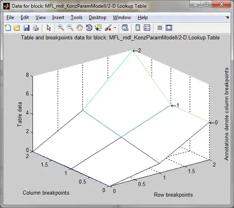Image resolution: width=234 pixels, height=208 pixels.
Task: Click Hide Plot Tools icon
Action: (160, 28)
